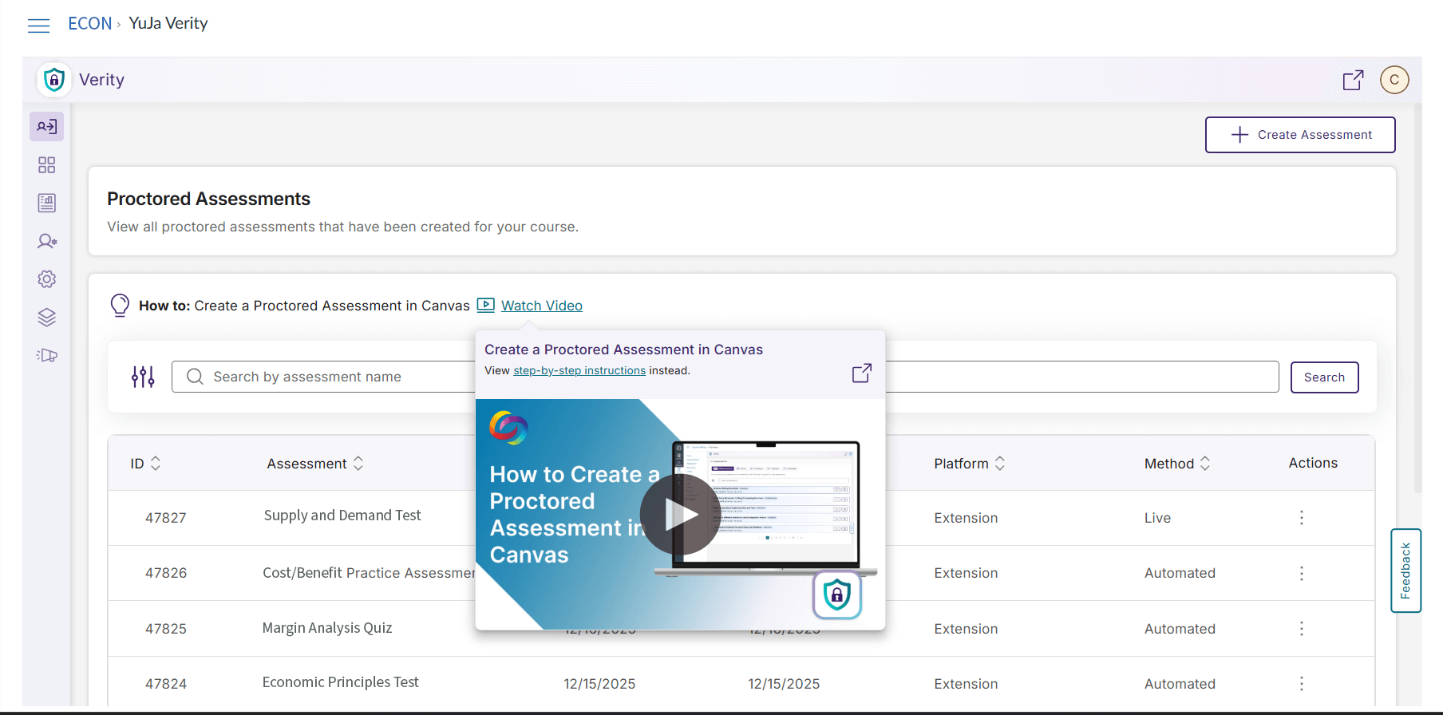The height and width of the screenshot is (715, 1443).
Task: Click the bottom sidebar tag icon
Action: coord(47,355)
